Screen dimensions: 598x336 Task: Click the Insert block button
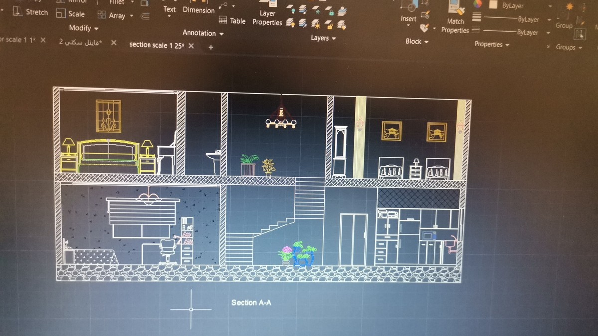409,12
